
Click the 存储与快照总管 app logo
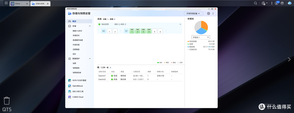70,14
